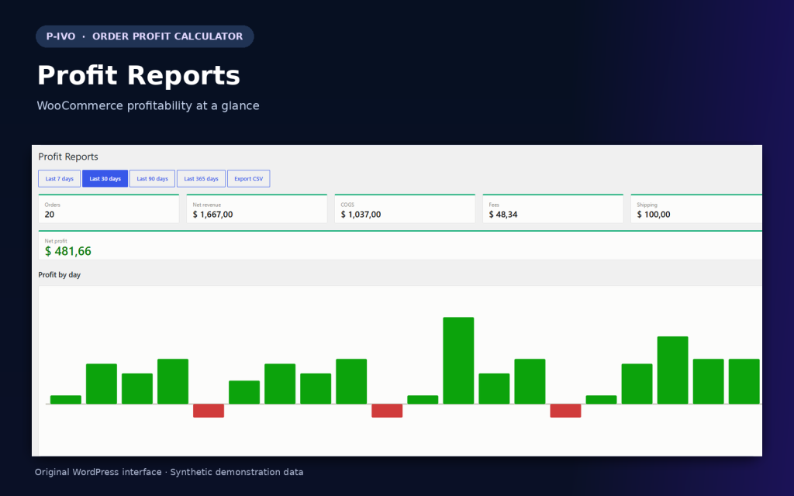
Task: Click the Fees value $ 48,34
Action: pyautogui.click(x=503, y=215)
